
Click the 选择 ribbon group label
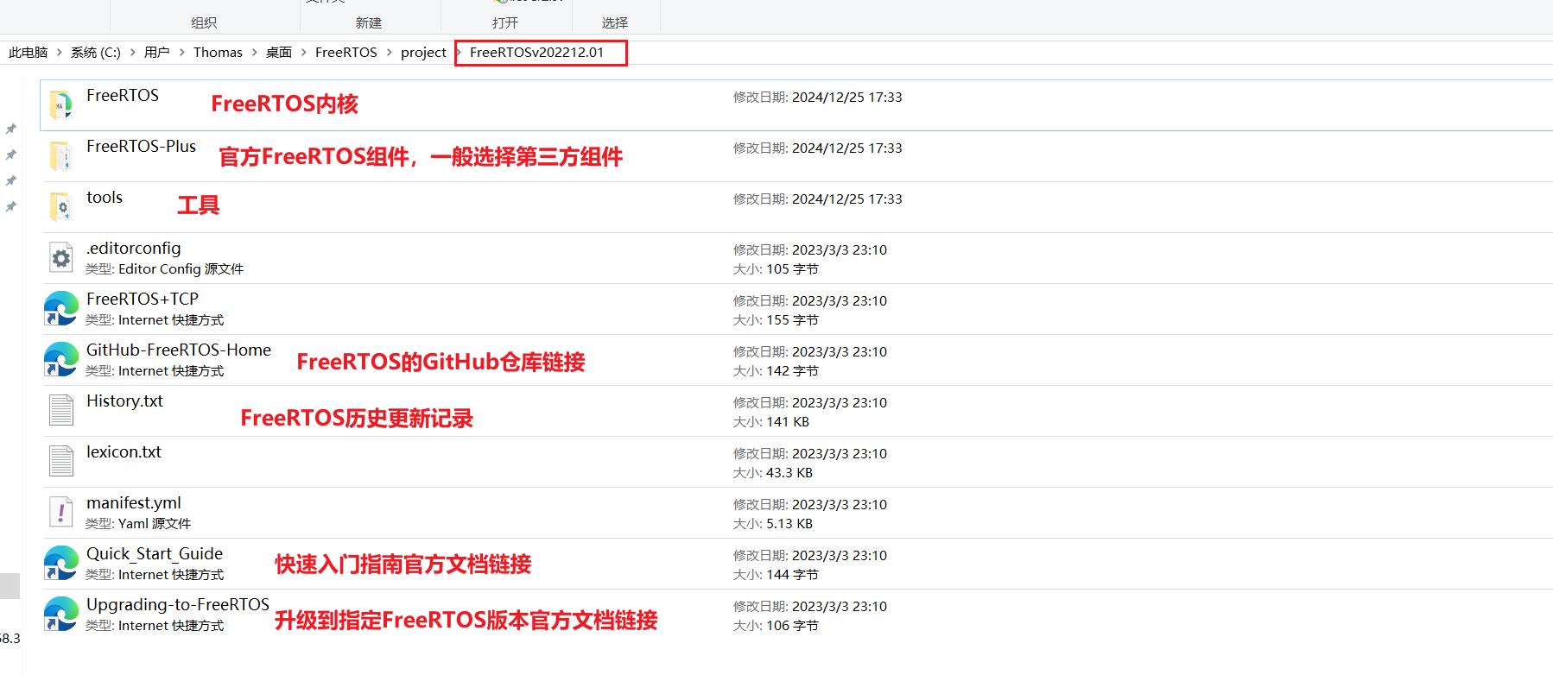(615, 23)
